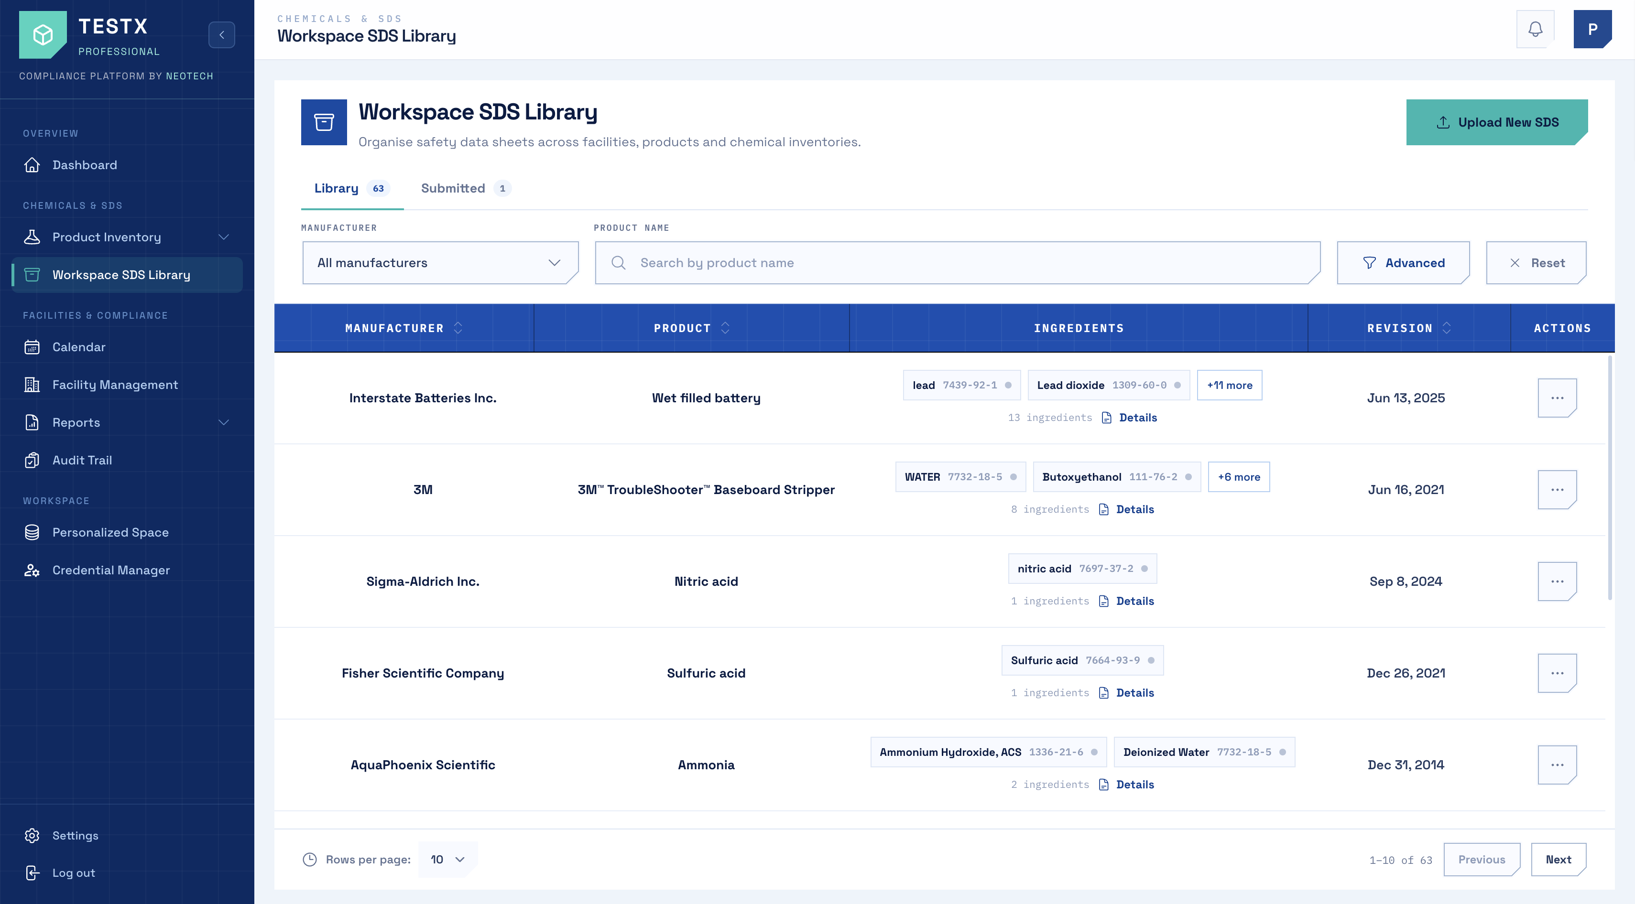Click the page header archive box icon
1635x904 pixels.
click(x=324, y=122)
